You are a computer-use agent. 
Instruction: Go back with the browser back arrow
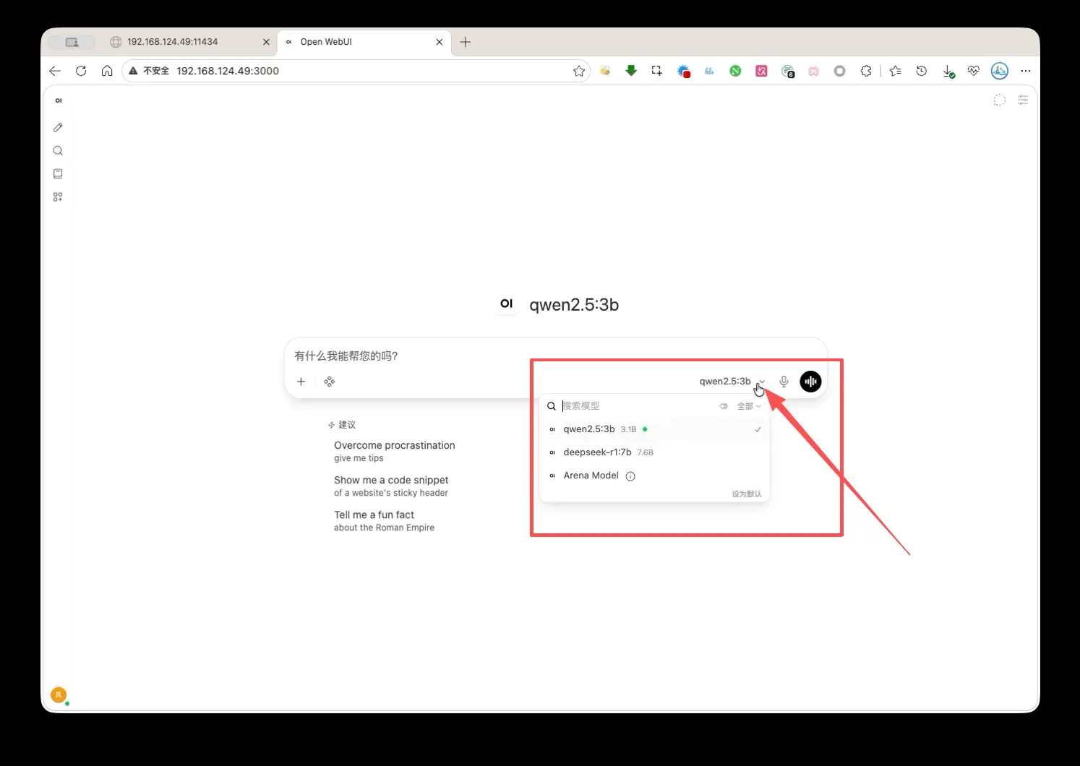click(55, 71)
